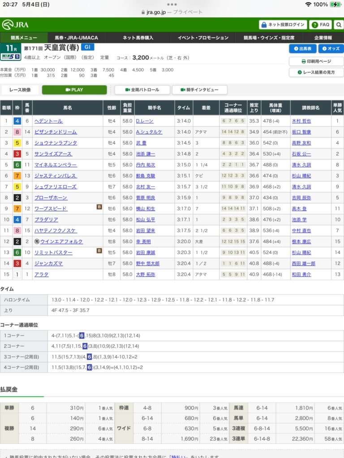Open 競馬場・ウインズ・指定席 menu item
344x458 pixels.
point(269,38)
